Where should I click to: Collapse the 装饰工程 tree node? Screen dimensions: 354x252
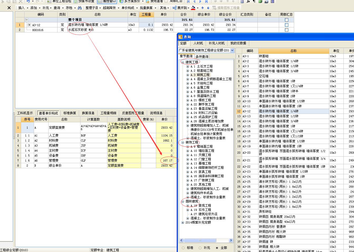tap(183, 142)
